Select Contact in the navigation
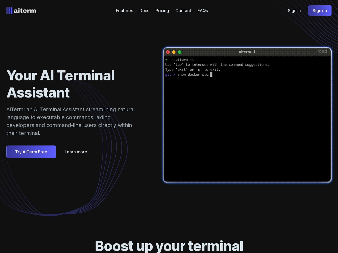The image size is (338, 253). [183, 11]
